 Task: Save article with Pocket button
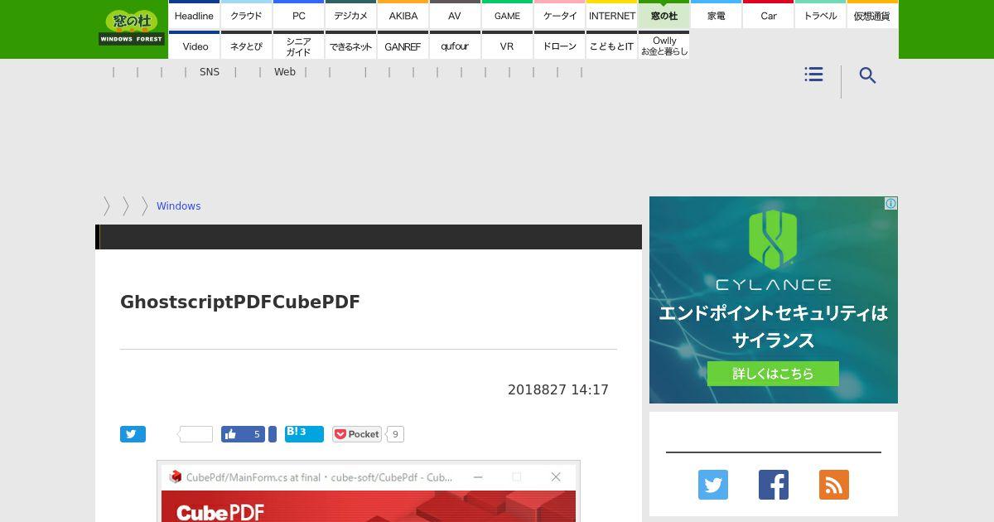(x=357, y=434)
